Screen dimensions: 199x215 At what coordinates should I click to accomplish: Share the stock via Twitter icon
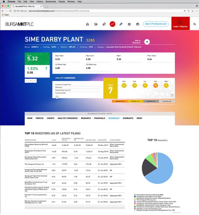point(31,81)
